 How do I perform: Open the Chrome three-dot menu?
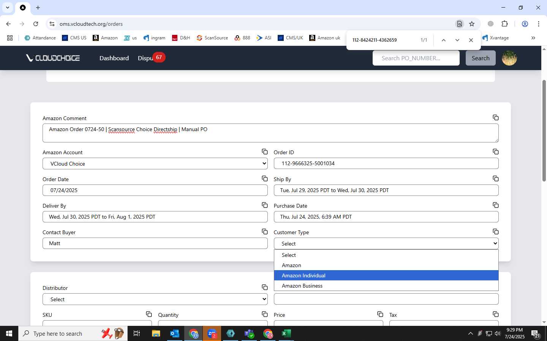tap(539, 24)
